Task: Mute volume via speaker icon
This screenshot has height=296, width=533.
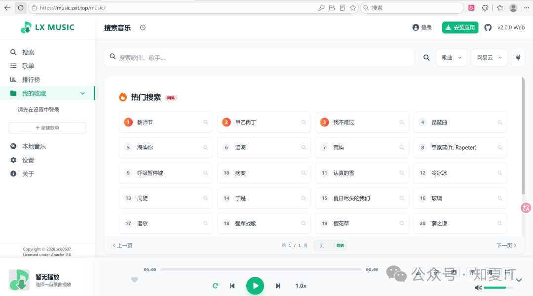Action: tap(478, 288)
